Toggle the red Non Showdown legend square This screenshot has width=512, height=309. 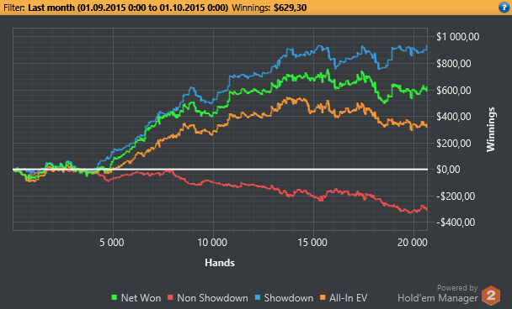point(170,297)
